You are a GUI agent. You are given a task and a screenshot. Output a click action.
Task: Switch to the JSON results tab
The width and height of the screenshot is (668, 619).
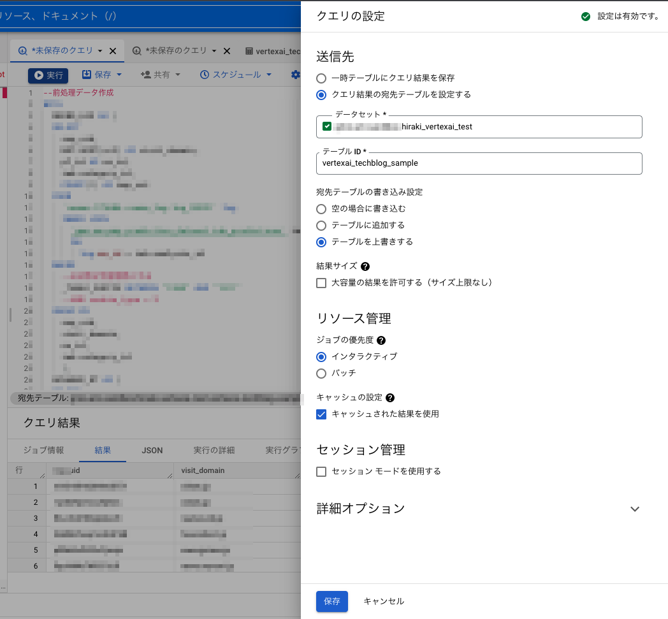(152, 450)
